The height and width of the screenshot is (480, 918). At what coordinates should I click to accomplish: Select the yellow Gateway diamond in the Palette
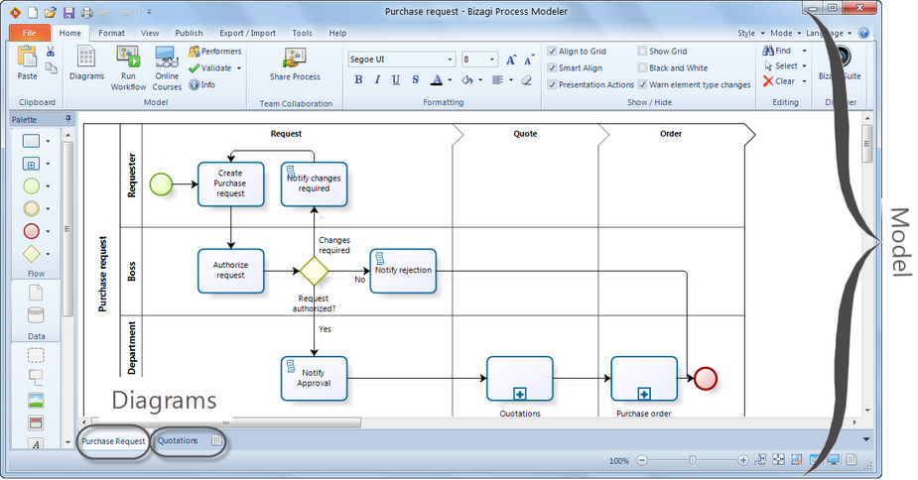pos(31,254)
